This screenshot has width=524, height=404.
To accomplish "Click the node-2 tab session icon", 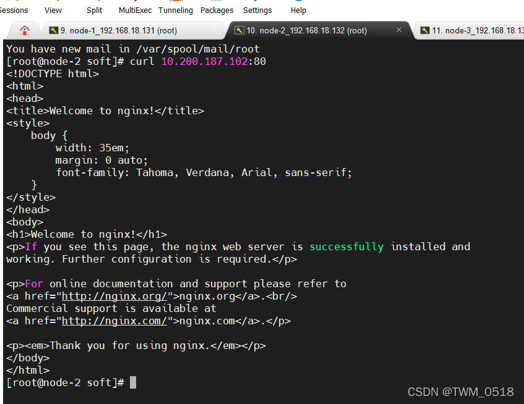I will coord(239,30).
